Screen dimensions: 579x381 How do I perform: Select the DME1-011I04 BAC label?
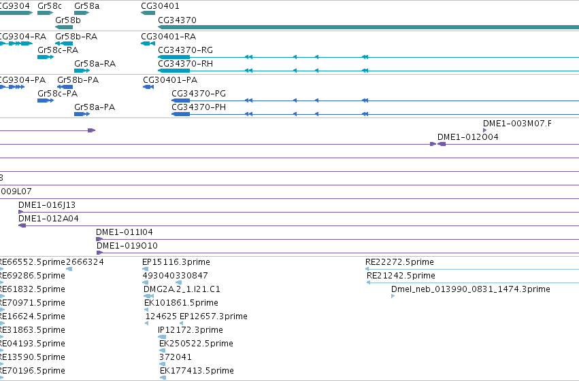125,232
